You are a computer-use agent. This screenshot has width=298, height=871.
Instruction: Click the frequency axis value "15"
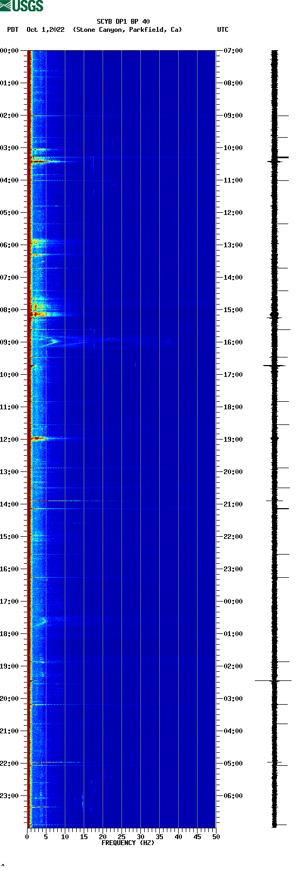click(x=84, y=836)
